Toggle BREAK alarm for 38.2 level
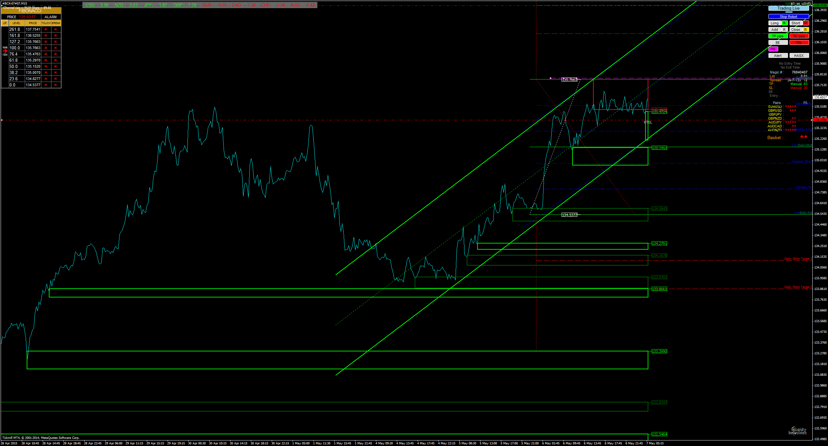Screen dimensions: 828x446 [x=56, y=73]
